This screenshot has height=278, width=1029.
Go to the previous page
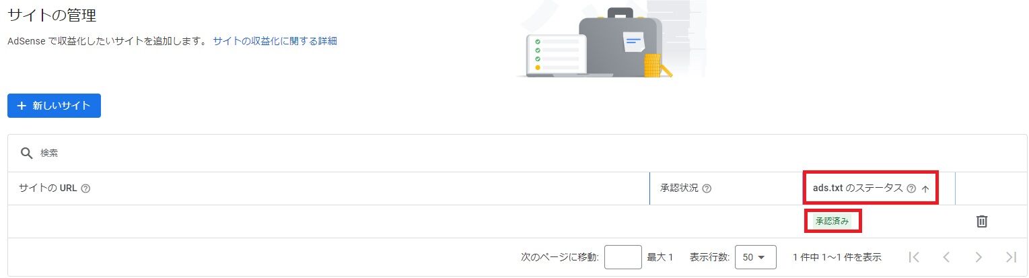point(946,256)
